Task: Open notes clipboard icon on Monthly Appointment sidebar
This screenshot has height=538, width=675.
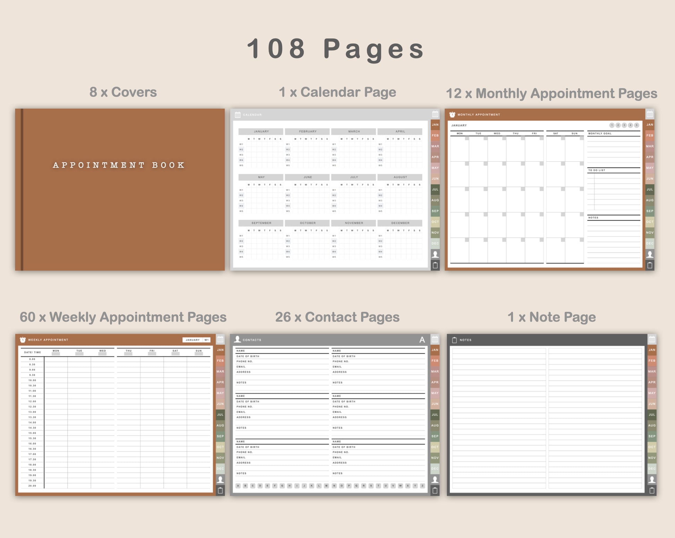Action: coord(650,265)
